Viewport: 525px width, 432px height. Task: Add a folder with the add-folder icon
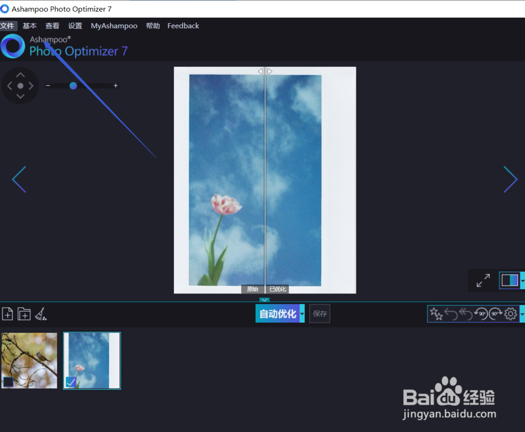[24, 314]
